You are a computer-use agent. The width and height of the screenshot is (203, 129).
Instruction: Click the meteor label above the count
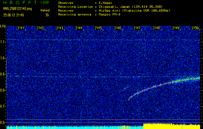tap(45, 10)
